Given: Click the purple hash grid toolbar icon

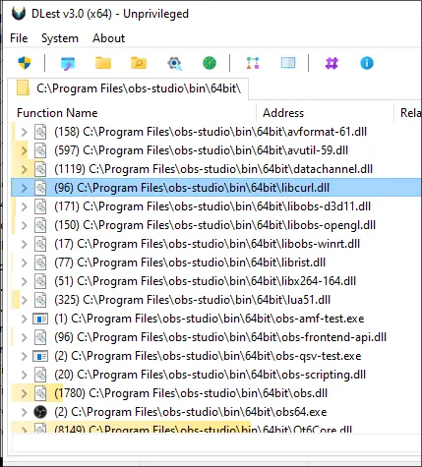Looking at the screenshot, I should (332, 63).
